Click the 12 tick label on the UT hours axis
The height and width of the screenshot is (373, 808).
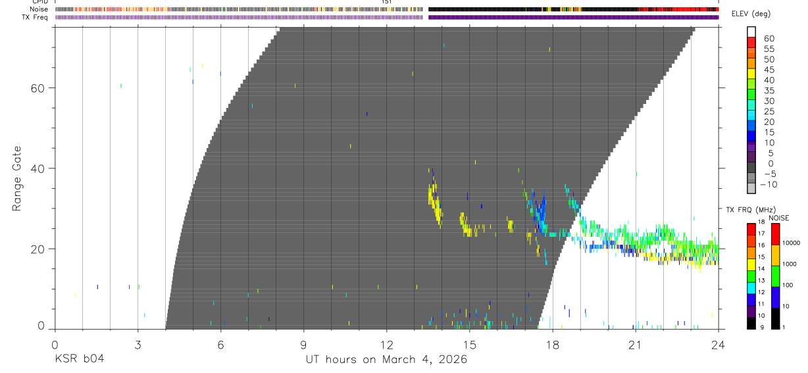[386, 344]
